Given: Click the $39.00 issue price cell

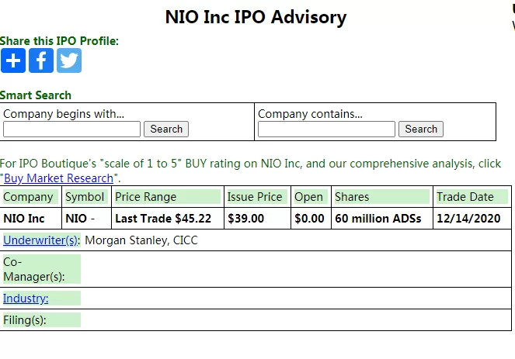Looking at the screenshot, I should (x=258, y=219).
